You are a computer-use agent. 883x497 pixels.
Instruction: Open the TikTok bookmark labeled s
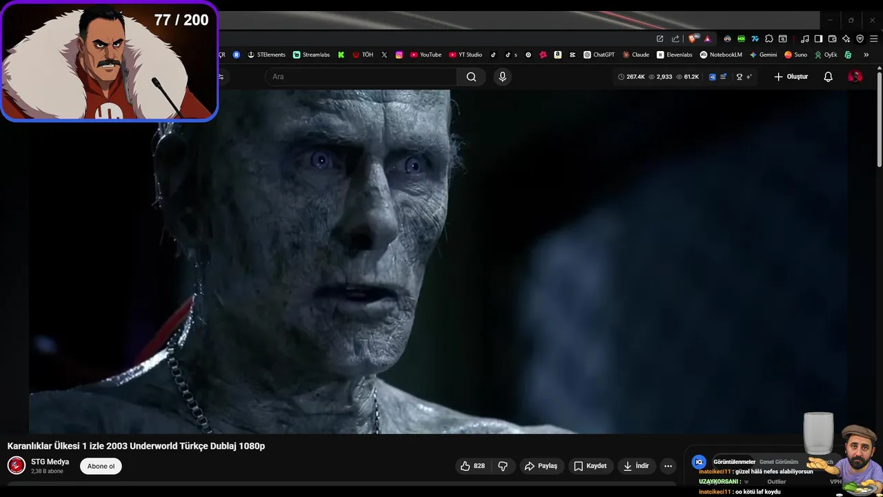[x=510, y=55]
